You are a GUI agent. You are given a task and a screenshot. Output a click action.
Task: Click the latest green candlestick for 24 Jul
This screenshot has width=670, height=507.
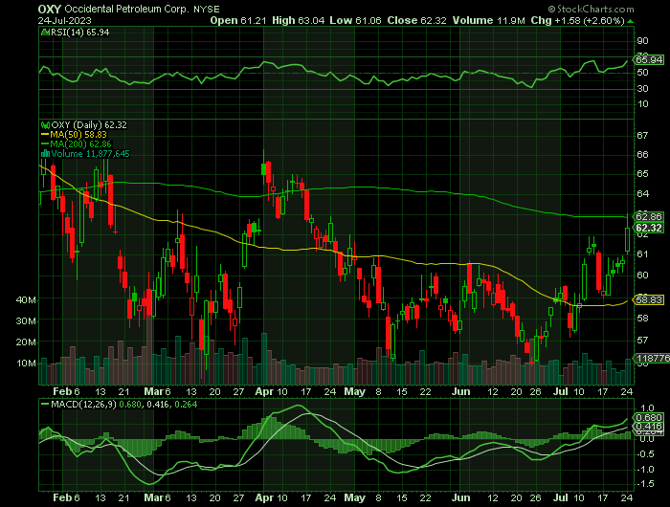click(627, 239)
